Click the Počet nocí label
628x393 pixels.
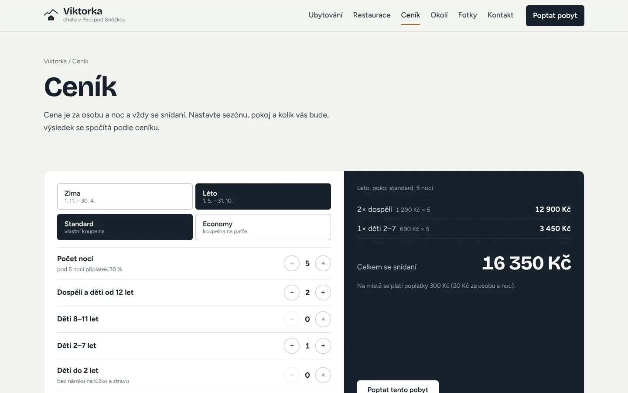pyautogui.click(x=75, y=259)
